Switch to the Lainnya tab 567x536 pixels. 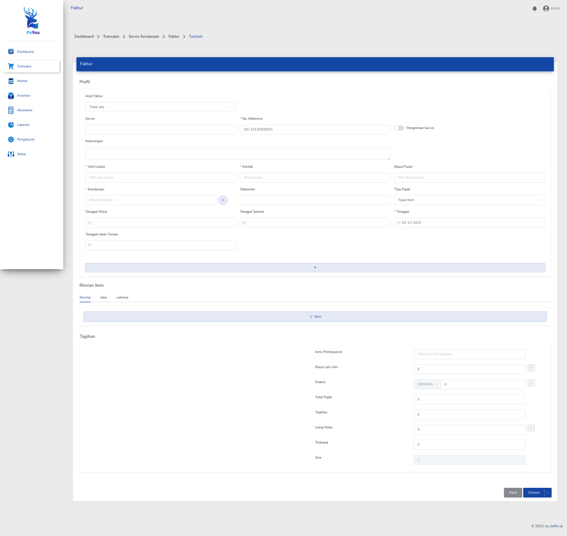point(122,297)
